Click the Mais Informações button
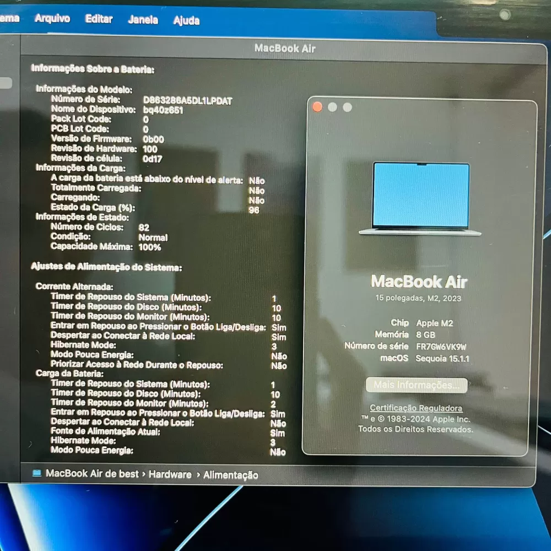This screenshot has height=551, width=551. [x=417, y=385]
